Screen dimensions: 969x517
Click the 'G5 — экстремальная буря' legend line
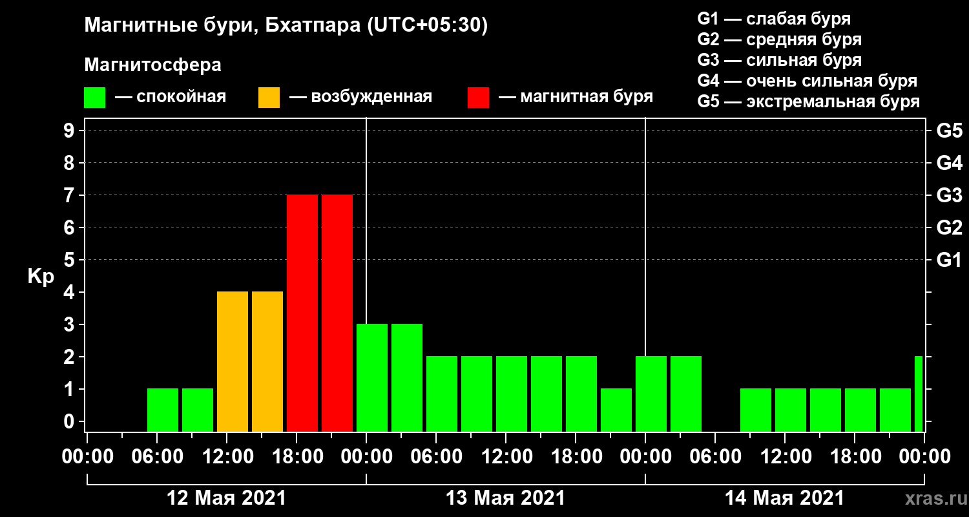coord(808,102)
